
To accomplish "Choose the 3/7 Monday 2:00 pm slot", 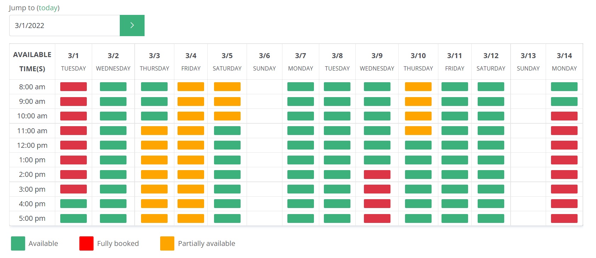I will 300,174.
